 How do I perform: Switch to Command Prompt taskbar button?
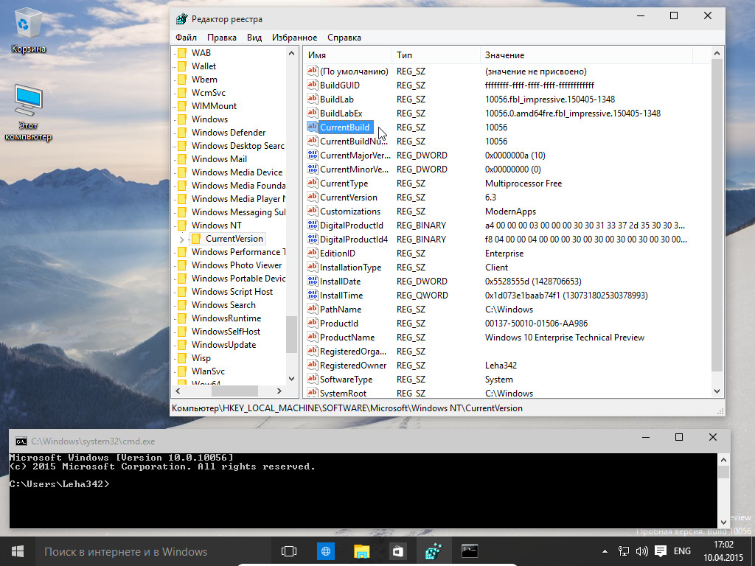(x=470, y=551)
